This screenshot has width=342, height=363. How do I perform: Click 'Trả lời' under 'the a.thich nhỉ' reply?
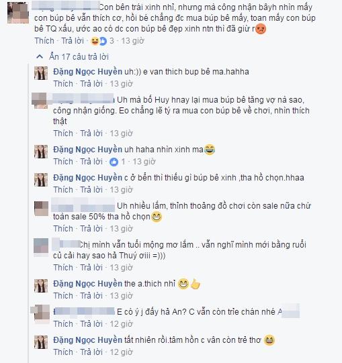[91, 296]
